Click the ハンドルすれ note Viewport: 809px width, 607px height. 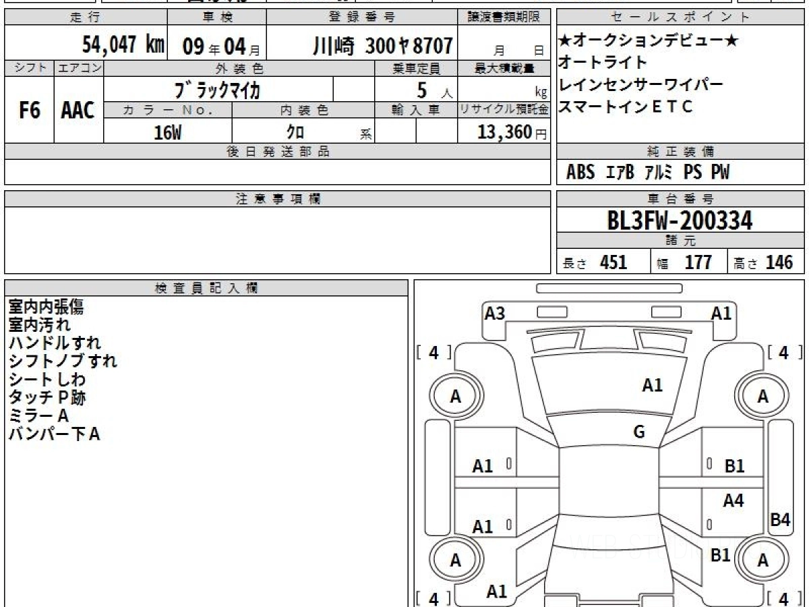[x=55, y=343]
